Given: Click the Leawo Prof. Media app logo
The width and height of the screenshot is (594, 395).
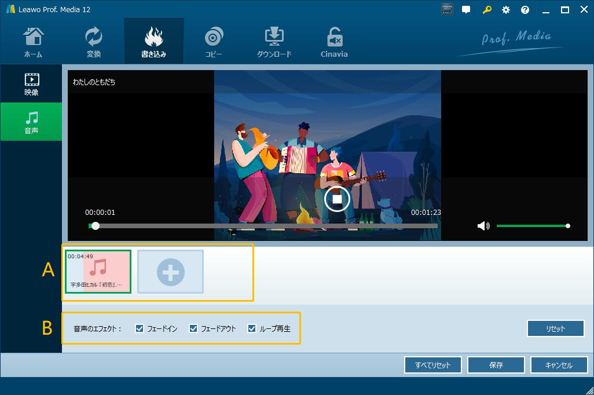Looking at the screenshot, I should 10,9.
